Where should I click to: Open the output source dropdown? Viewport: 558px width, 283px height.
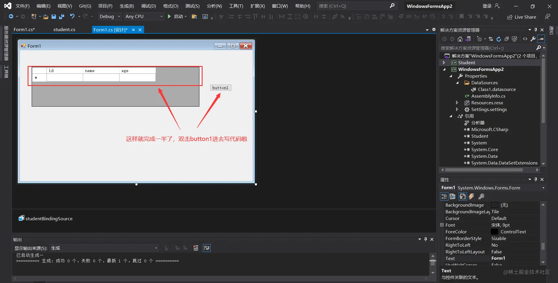pyautogui.click(x=104, y=248)
